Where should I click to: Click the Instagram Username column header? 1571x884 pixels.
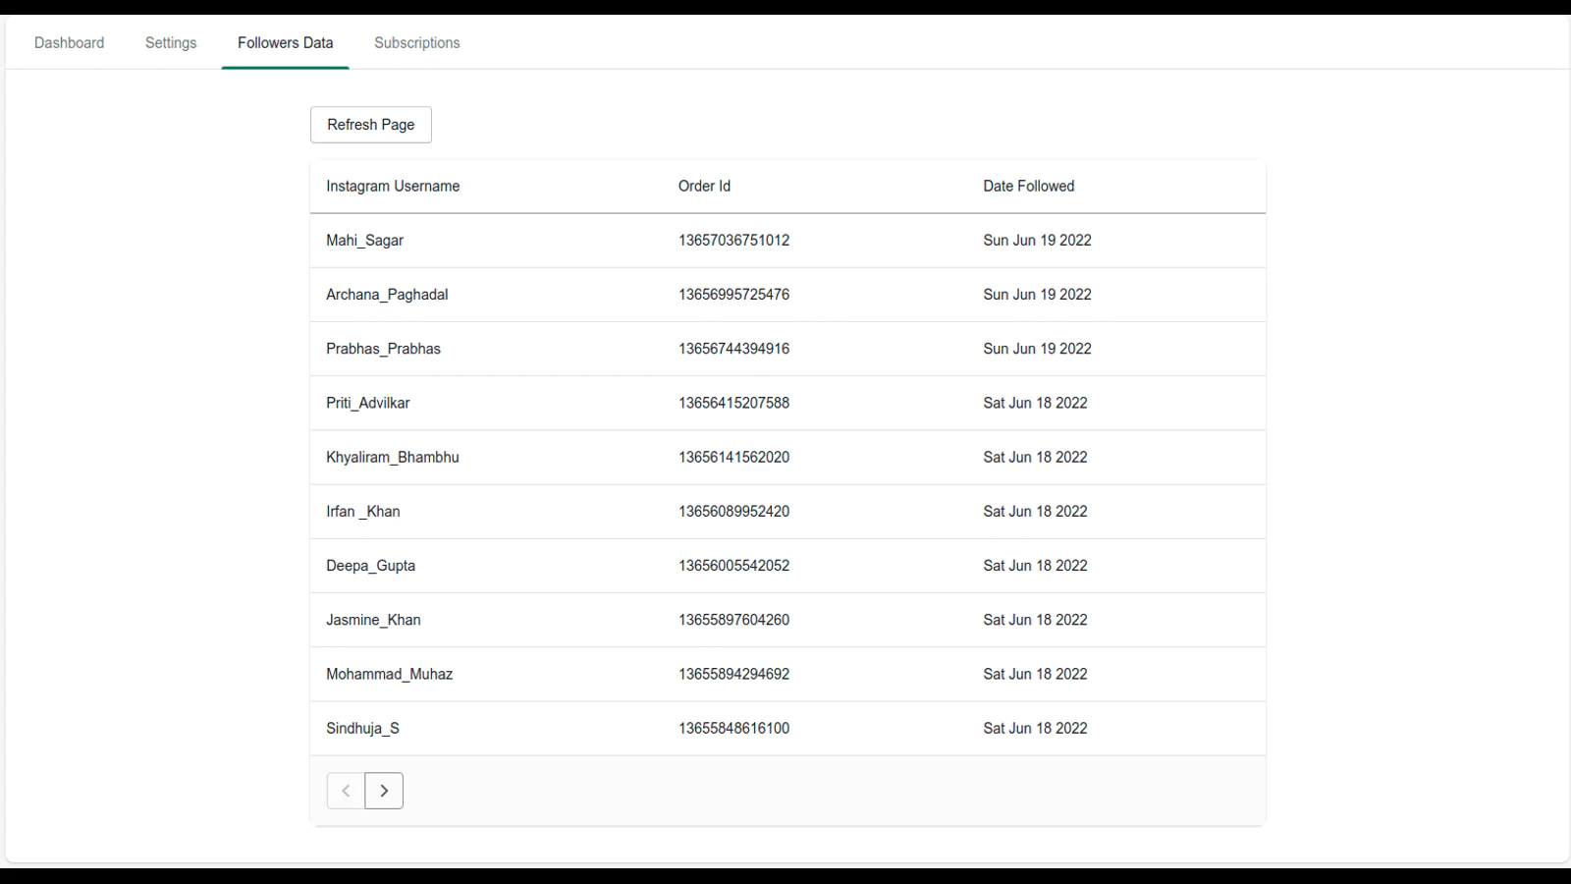tap(393, 187)
